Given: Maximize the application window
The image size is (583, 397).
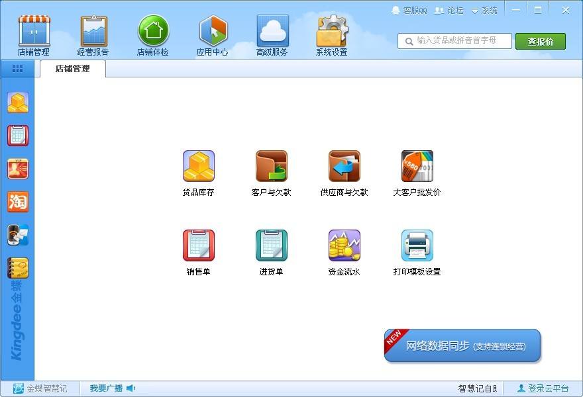Looking at the screenshot, I should click(x=538, y=10).
